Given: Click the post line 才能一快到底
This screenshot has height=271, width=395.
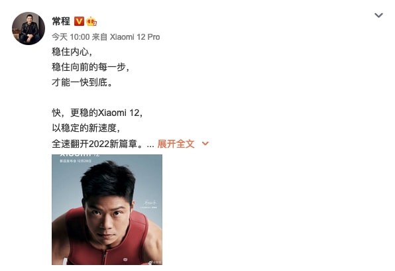Looking at the screenshot, I should (x=82, y=82).
